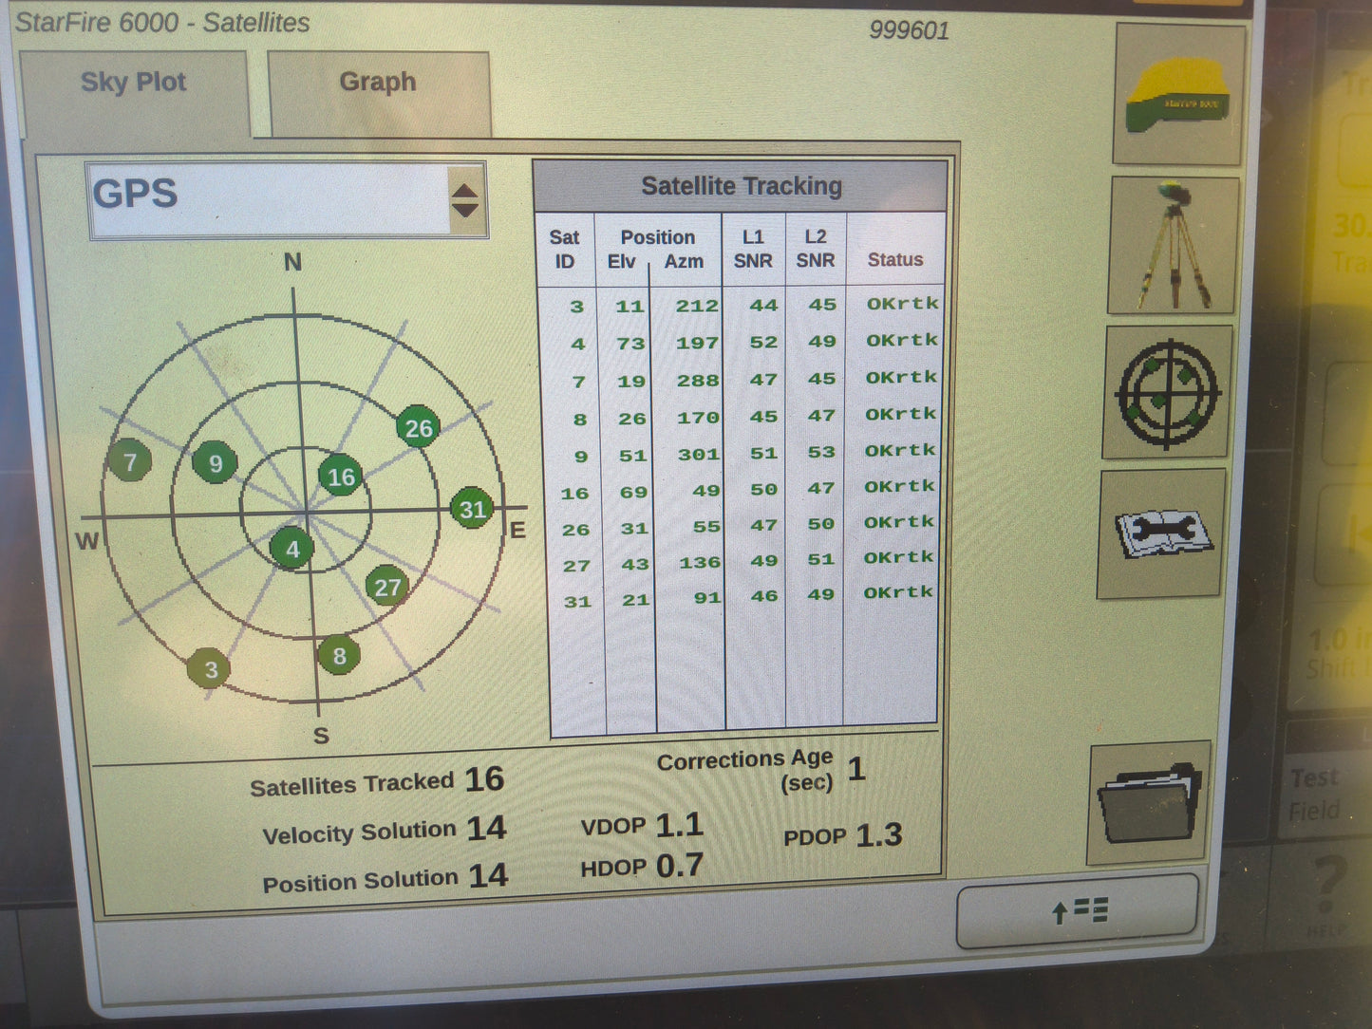The width and height of the screenshot is (1372, 1029).
Task: Select satellite 3 at bottom of sky plot
Action: 211,668
